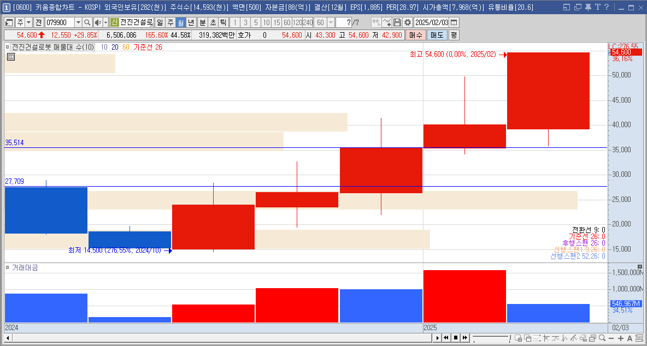The width and height of the screenshot is (647, 346).
Task: Click the minus zoom-out icon at bottom
Action: [x=611, y=338]
